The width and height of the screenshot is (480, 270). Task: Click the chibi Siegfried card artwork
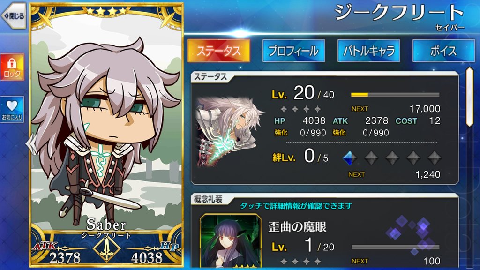tap(105, 132)
